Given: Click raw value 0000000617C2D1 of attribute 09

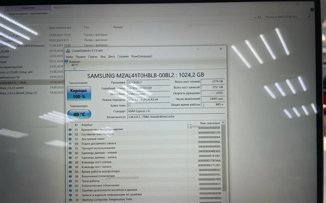Looking at the screenshot, I should (x=209, y=165).
